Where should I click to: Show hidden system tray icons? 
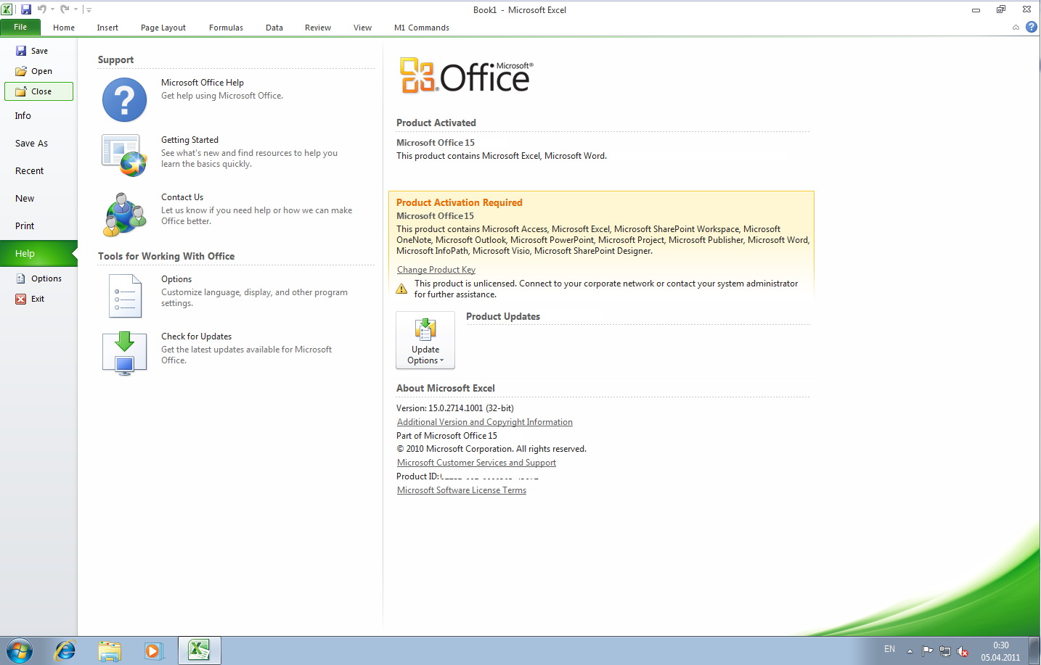point(910,651)
